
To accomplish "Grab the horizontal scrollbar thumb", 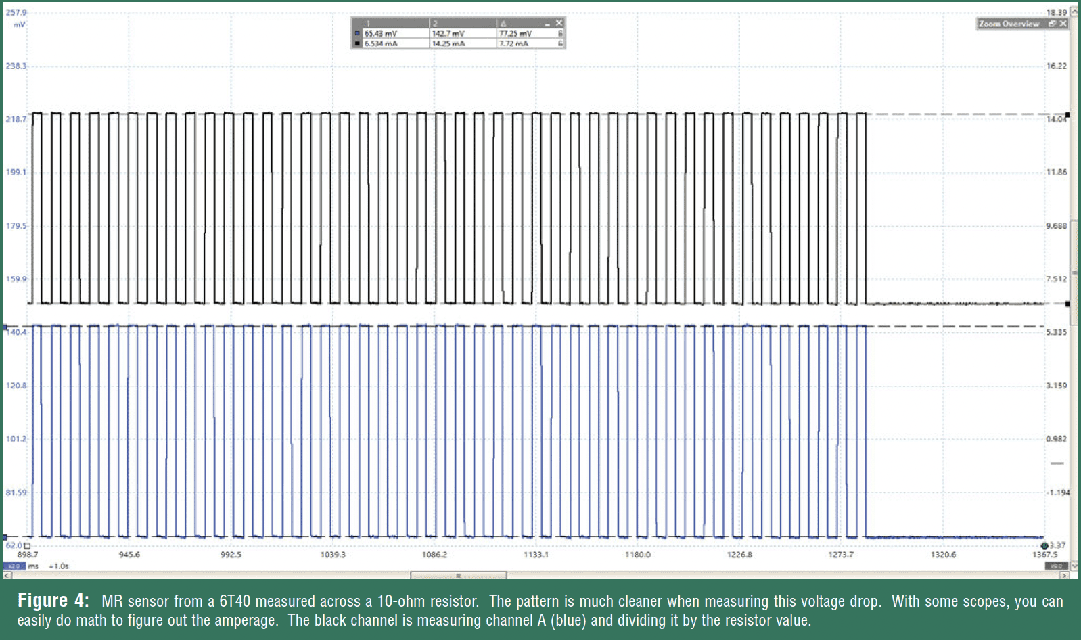I will [x=458, y=576].
